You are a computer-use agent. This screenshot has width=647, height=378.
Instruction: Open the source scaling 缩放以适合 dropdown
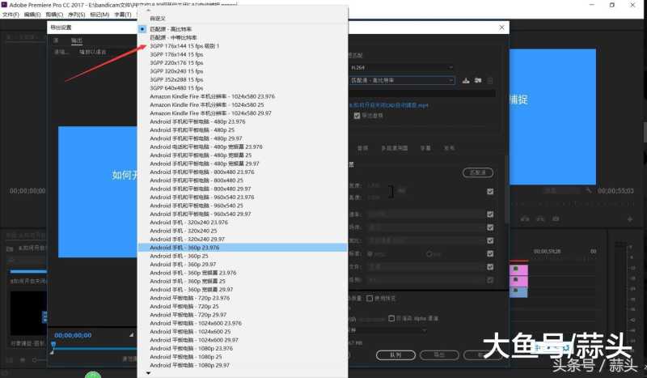[108, 52]
